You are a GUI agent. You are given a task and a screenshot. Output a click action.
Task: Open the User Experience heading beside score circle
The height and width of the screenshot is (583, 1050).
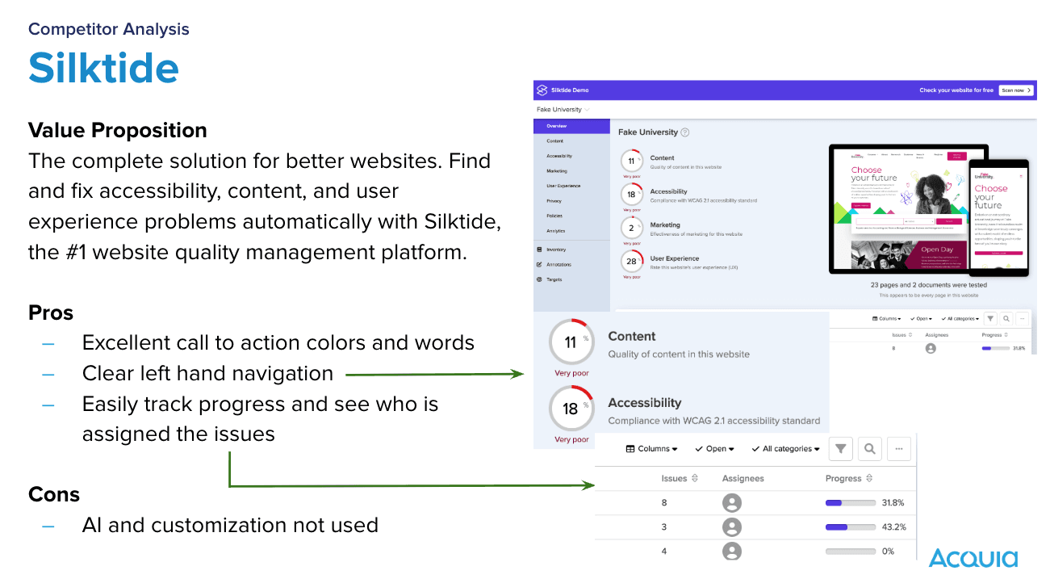click(x=674, y=259)
